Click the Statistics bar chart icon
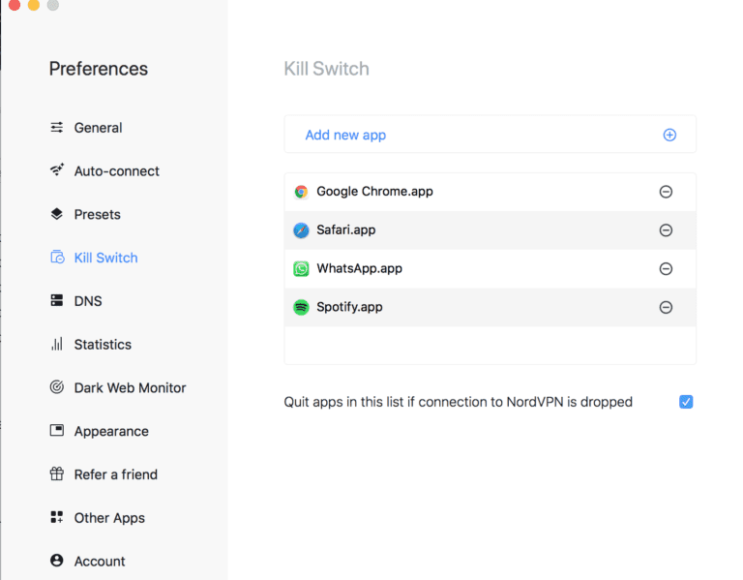The height and width of the screenshot is (580, 743). pyautogui.click(x=56, y=344)
